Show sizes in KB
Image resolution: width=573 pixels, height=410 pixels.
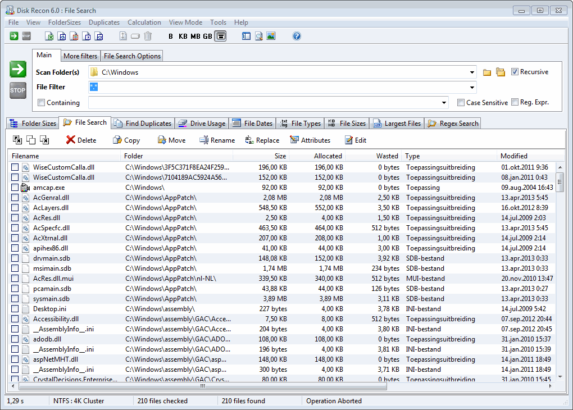183,36
